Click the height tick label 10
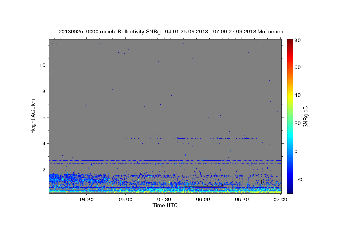 point(42,65)
